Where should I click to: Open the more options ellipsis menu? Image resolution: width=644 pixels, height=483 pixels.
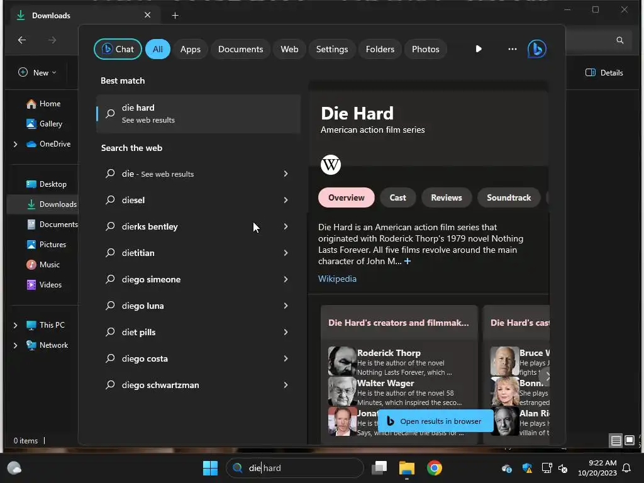pos(512,49)
